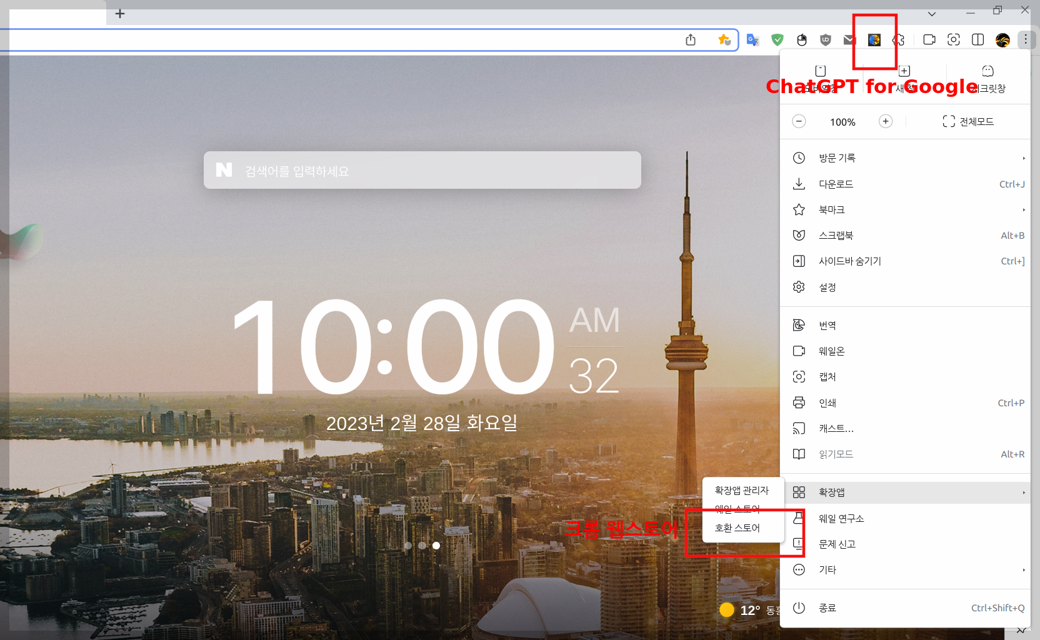The width and height of the screenshot is (1040, 640).
Task: Click the Naver search input box
Action: coord(422,170)
